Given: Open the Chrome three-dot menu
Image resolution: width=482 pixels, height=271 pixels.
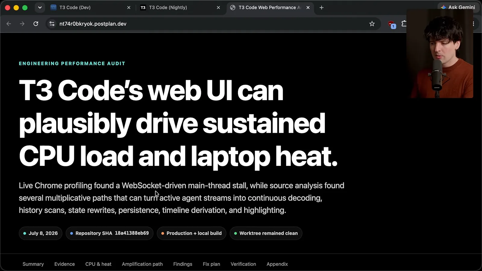Looking at the screenshot, I should click(x=474, y=24).
